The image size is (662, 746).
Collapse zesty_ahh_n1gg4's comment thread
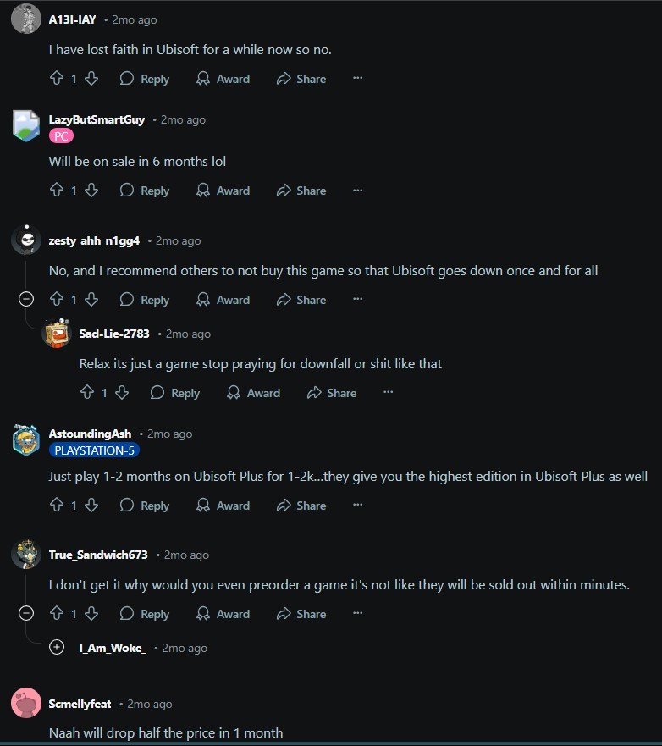click(x=26, y=299)
